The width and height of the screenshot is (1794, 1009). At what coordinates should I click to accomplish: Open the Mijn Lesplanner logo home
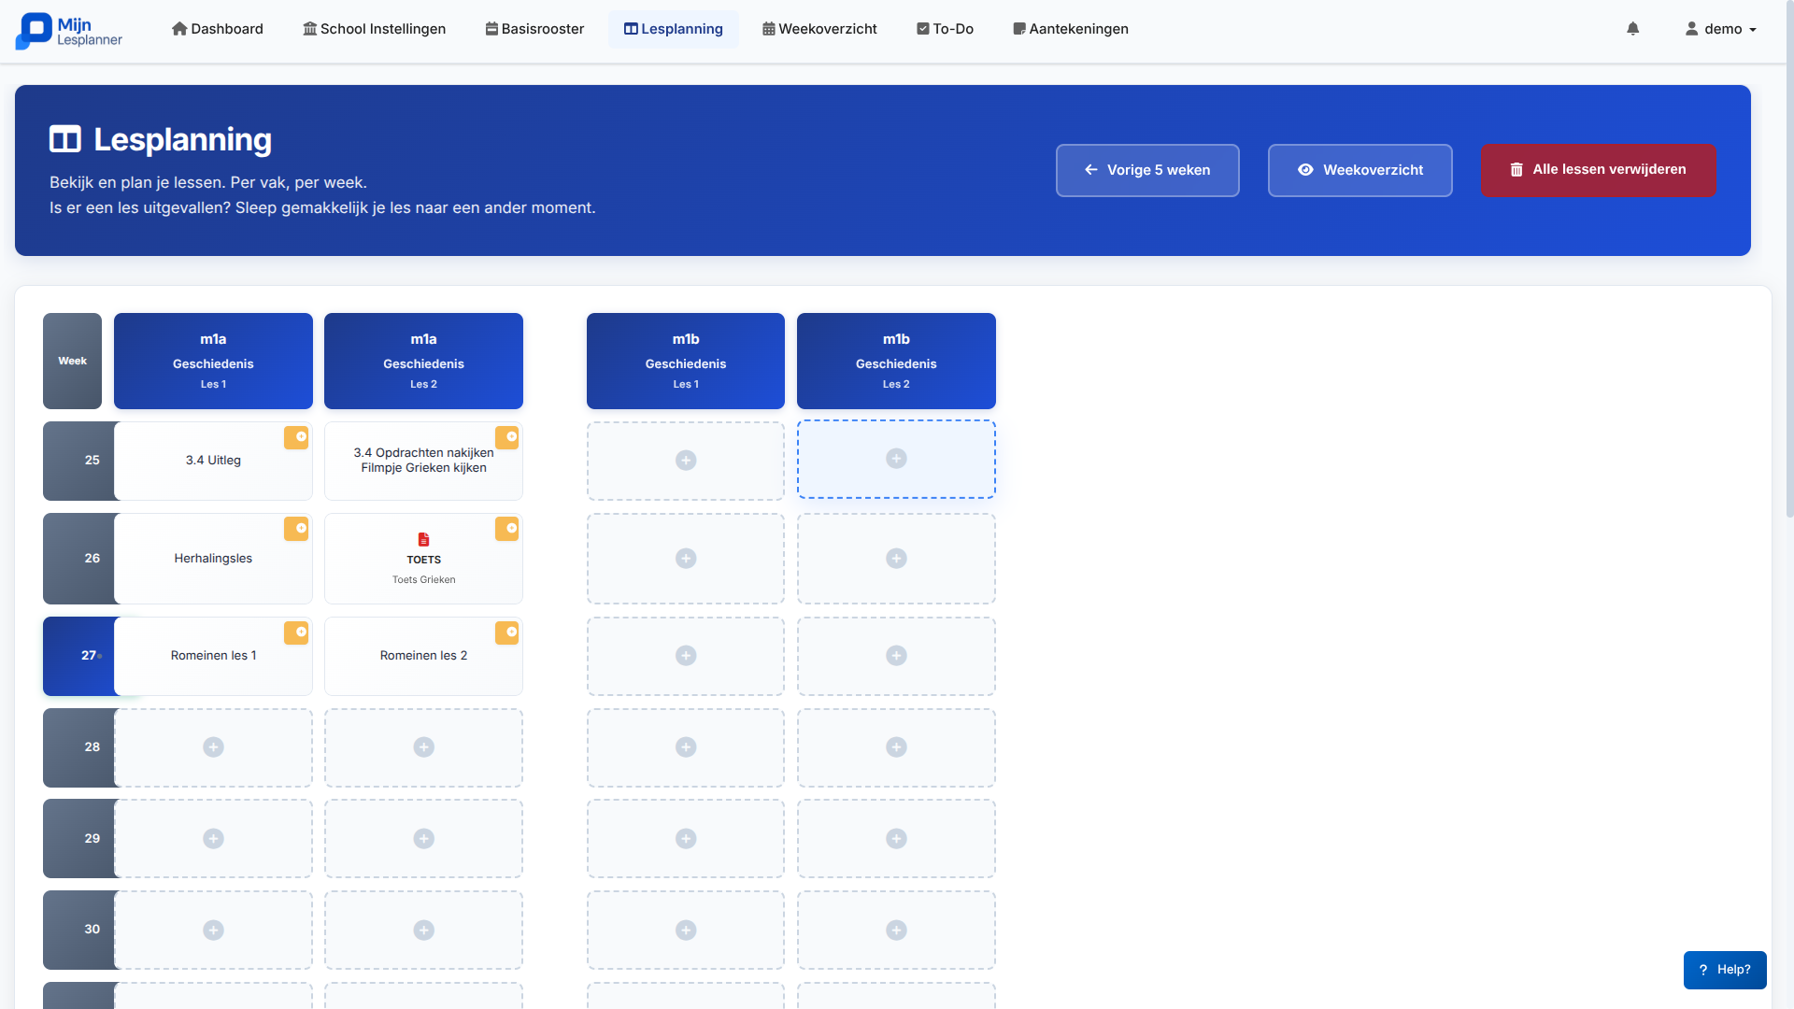[x=69, y=31]
